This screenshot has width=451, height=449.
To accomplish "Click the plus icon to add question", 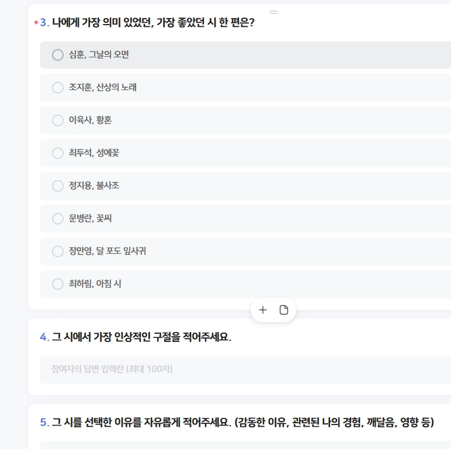I will (263, 310).
